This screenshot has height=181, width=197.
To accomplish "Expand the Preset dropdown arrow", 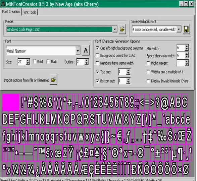I will [x=115, y=29].
